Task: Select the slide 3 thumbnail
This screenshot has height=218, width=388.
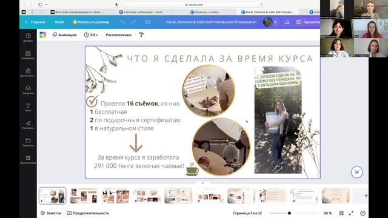Action: coord(53,196)
